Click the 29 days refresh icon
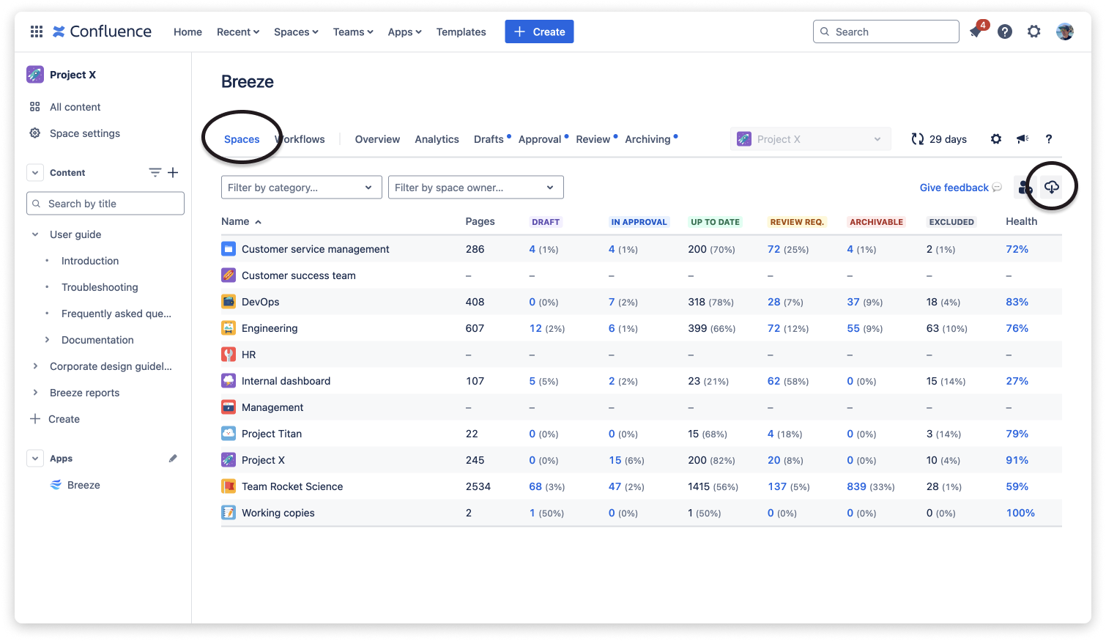This screenshot has width=1106, height=641. pyautogui.click(x=917, y=139)
